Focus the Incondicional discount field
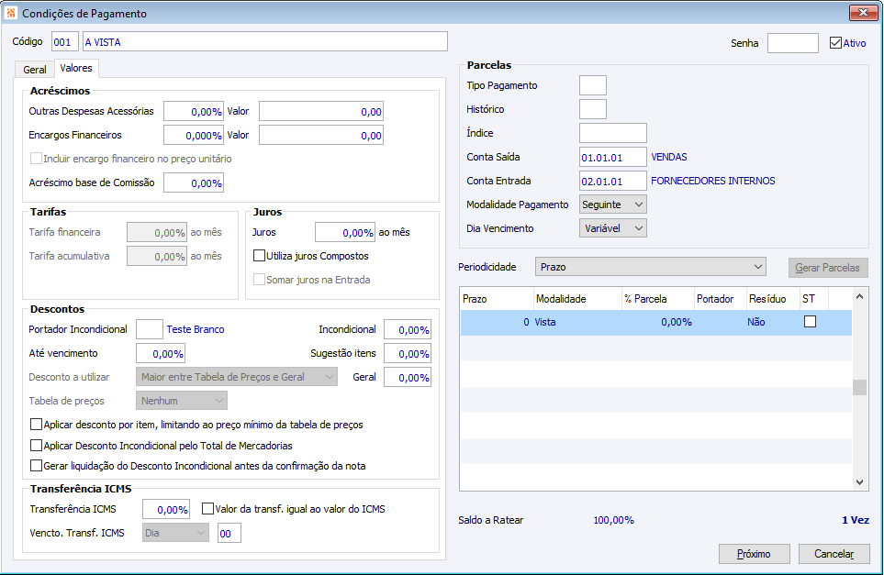Screen dimensions: 884x575 (408, 329)
